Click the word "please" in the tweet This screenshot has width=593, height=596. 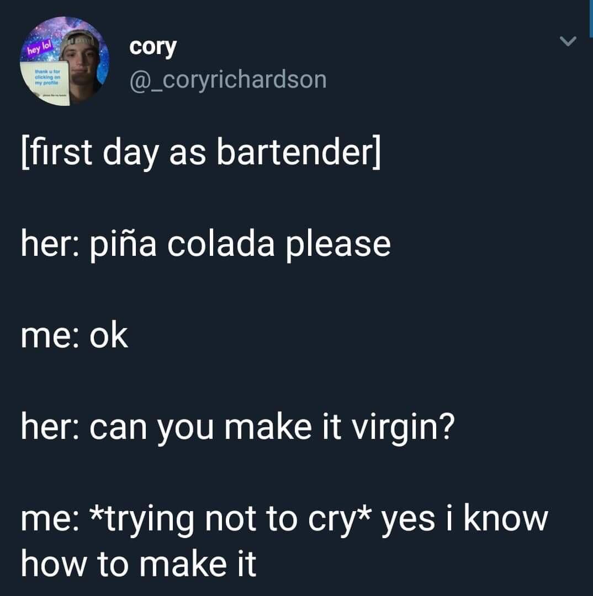click(x=338, y=245)
